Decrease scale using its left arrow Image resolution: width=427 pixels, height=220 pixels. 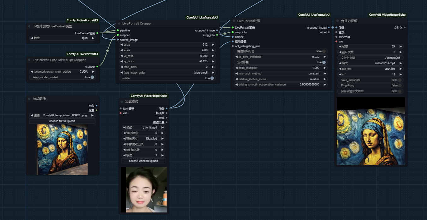click(122, 50)
